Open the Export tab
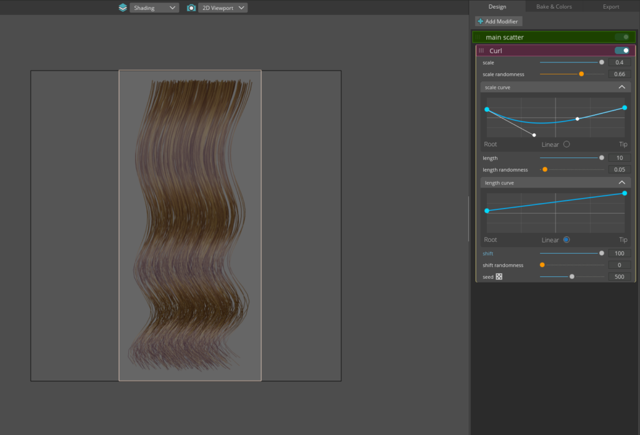This screenshot has width=640, height=435. [x=611, y=7]
